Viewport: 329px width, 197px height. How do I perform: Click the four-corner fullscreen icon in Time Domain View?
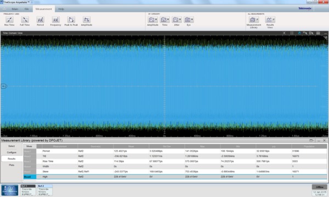292,33
